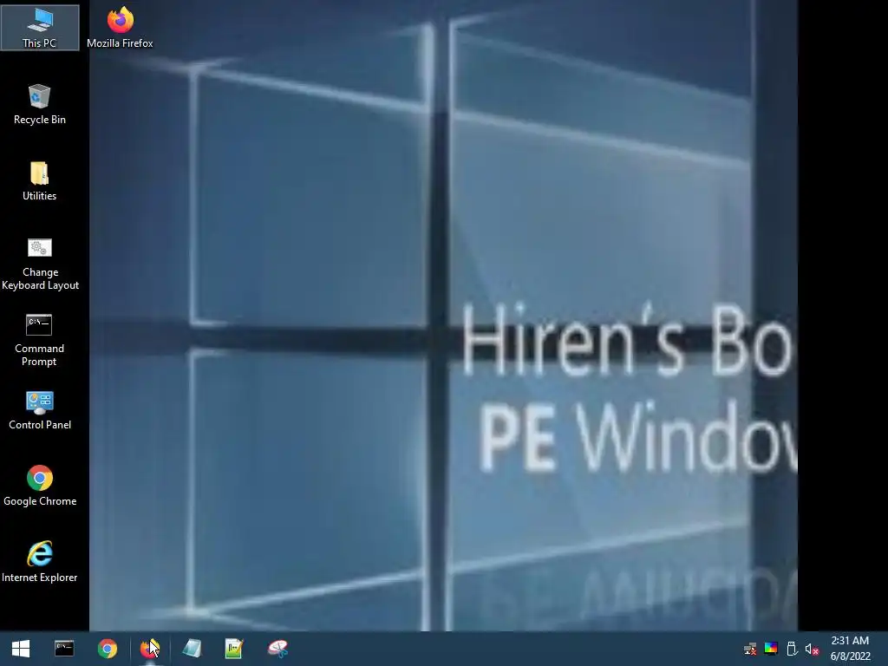Click the muted volume speaker tray icon
This screenshot has width=888, height=666.
(x=812, y=649)
